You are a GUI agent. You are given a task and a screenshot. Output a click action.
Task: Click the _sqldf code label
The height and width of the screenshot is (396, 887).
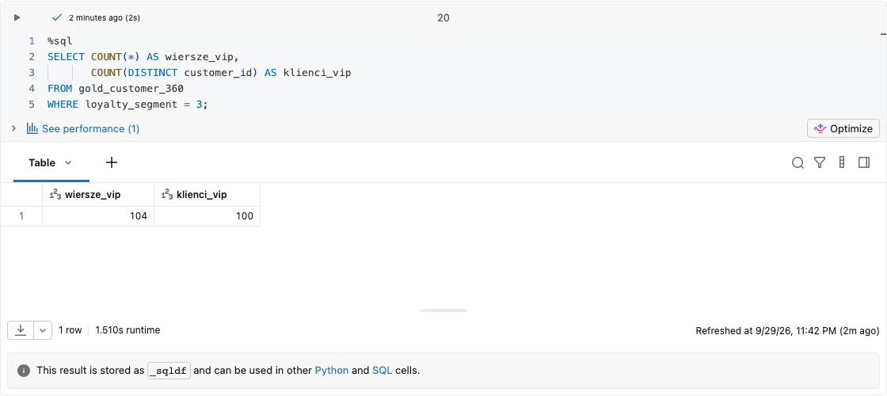tap(169, 371)
